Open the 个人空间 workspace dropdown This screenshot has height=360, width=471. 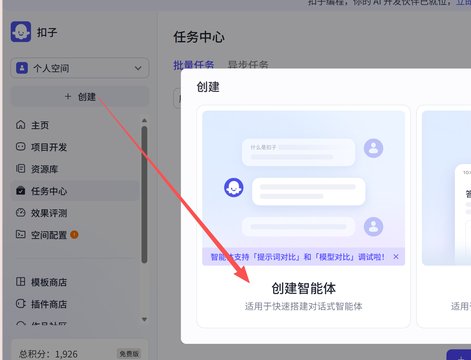tap(80, 68)
